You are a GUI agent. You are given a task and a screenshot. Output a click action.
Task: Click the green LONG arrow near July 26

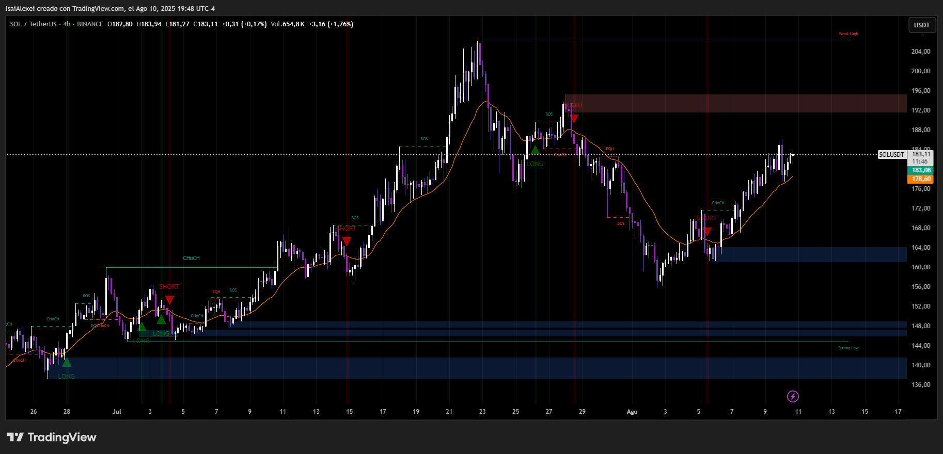[535, 151]
